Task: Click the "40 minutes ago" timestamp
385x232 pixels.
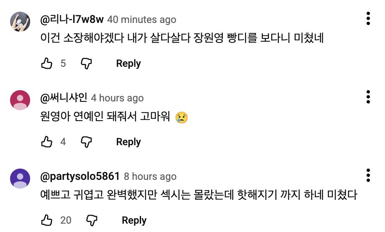Action: click(x=142, y=20)
